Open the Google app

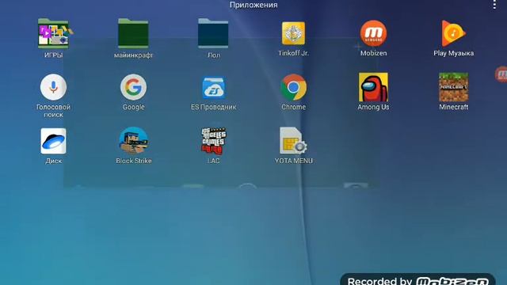coord(133,87)
